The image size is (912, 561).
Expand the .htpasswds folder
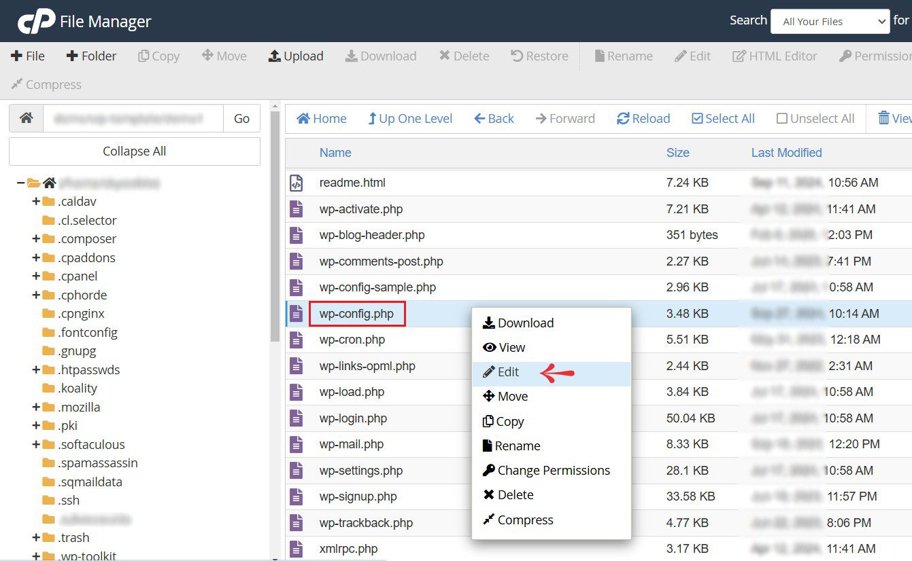pyautogui.click(x=36, y=369)
